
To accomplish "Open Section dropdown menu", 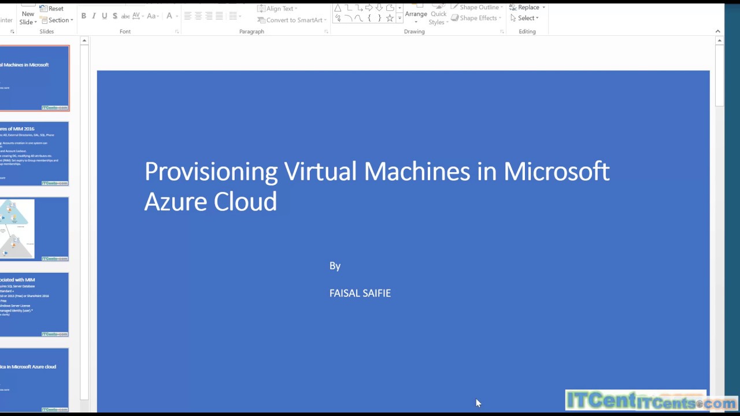I will (57, 20).
